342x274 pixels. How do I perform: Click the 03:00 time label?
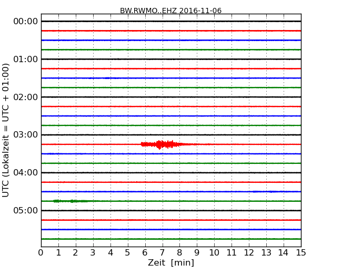[26, 135]
